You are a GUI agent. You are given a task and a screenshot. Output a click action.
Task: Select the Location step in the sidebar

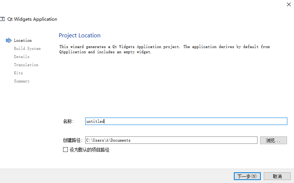pyautogui.click(x=23, y=40)
